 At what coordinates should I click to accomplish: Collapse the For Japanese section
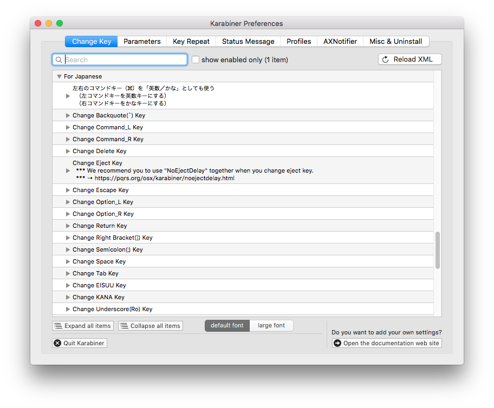[x=59, y=77]
